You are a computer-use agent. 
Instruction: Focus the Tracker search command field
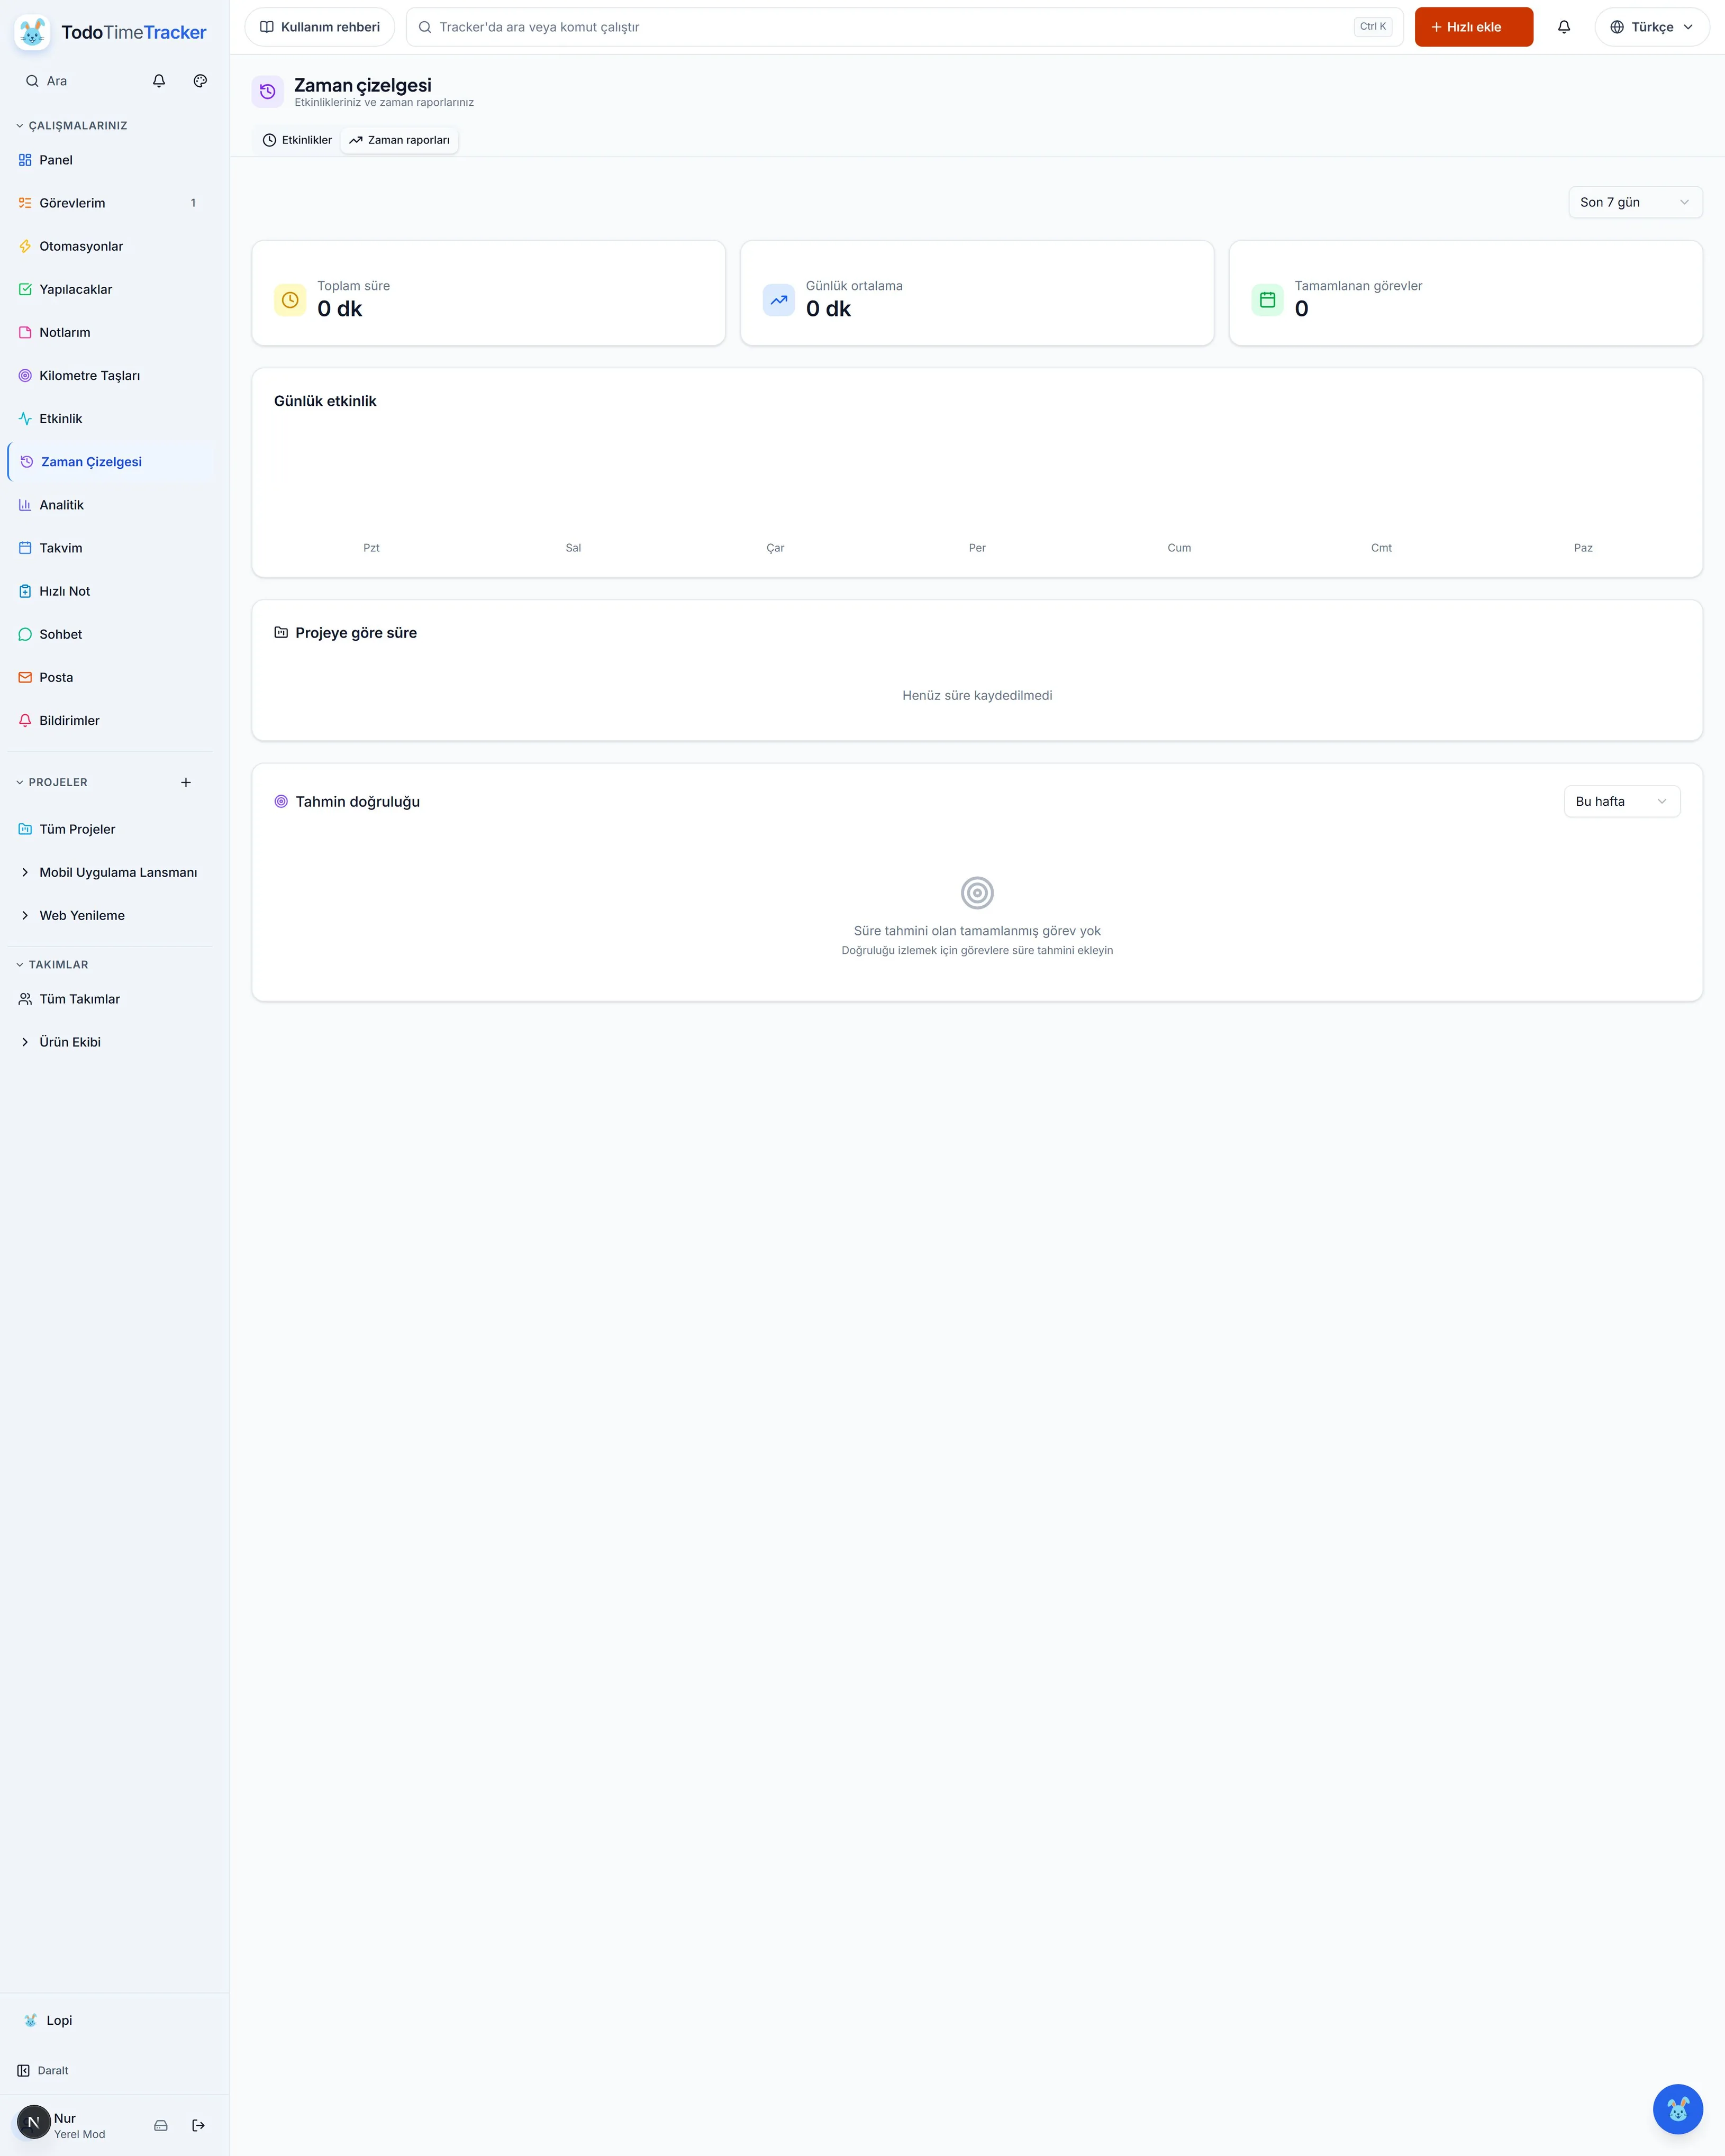904,27
